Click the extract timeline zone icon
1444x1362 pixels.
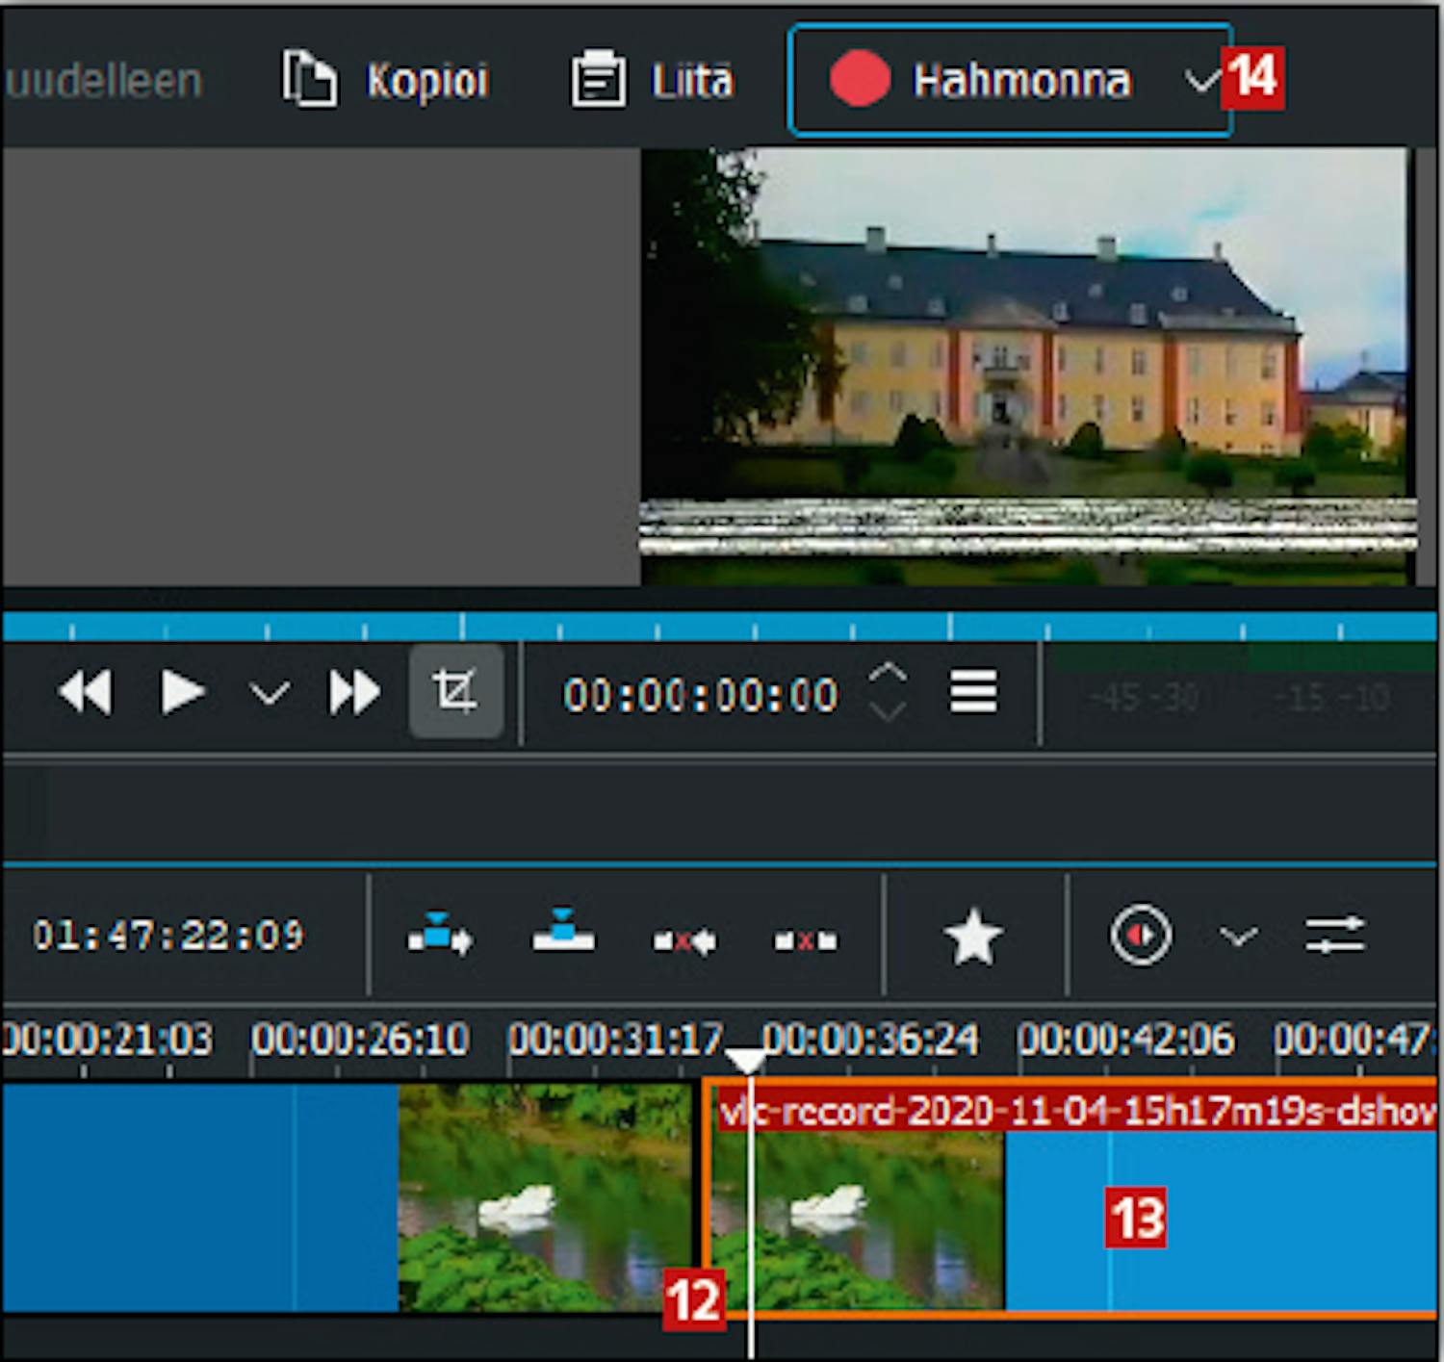click(684, 938)
